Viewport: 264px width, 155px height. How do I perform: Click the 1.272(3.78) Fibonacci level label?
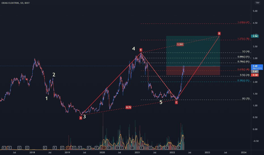(x=243, y=39)
